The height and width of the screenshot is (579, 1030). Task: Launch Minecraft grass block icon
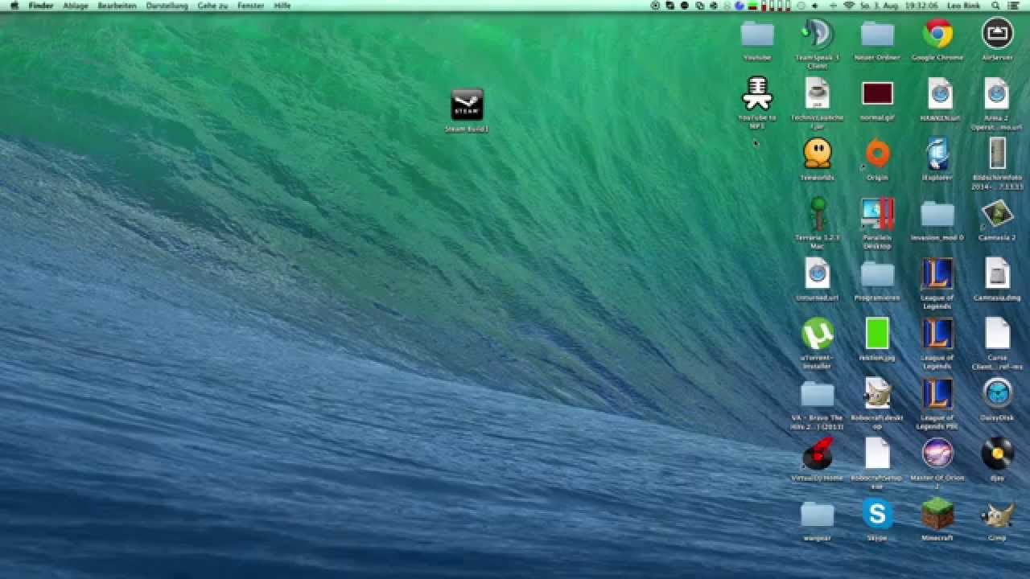coord(937,514)
